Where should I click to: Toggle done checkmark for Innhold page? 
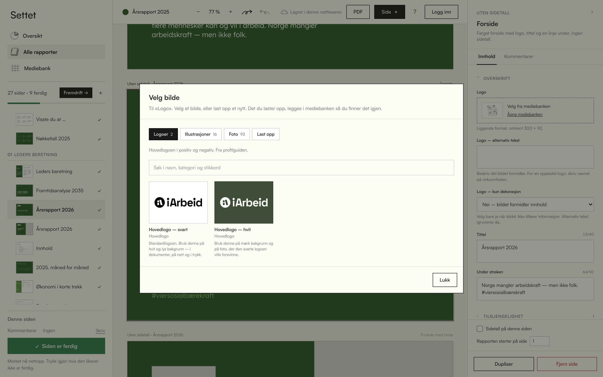(99, 248)
